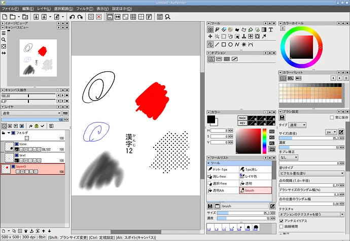This screenshot has height=241, width=350.
Task: Open the paint type dropdown (ピクセル重ね塗り)
Action: 311,173
